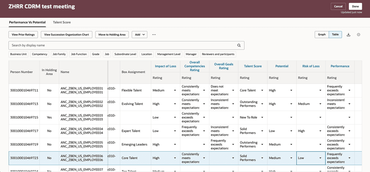Click the Search by display name field
This screenshot has width=370, height=172.
[x=126, y=45]
